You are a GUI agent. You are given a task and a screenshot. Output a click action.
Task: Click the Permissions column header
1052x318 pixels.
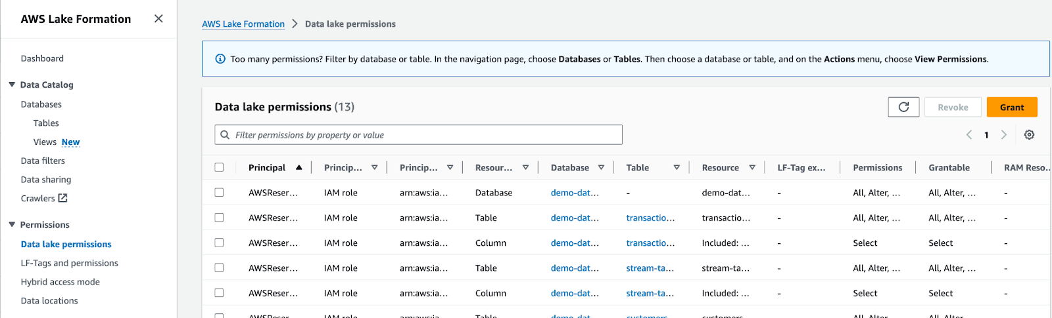[878, 167]
